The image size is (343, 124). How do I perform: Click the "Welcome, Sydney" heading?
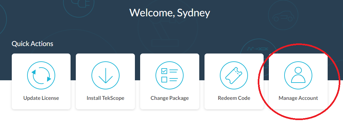click(x=170, y=13)
